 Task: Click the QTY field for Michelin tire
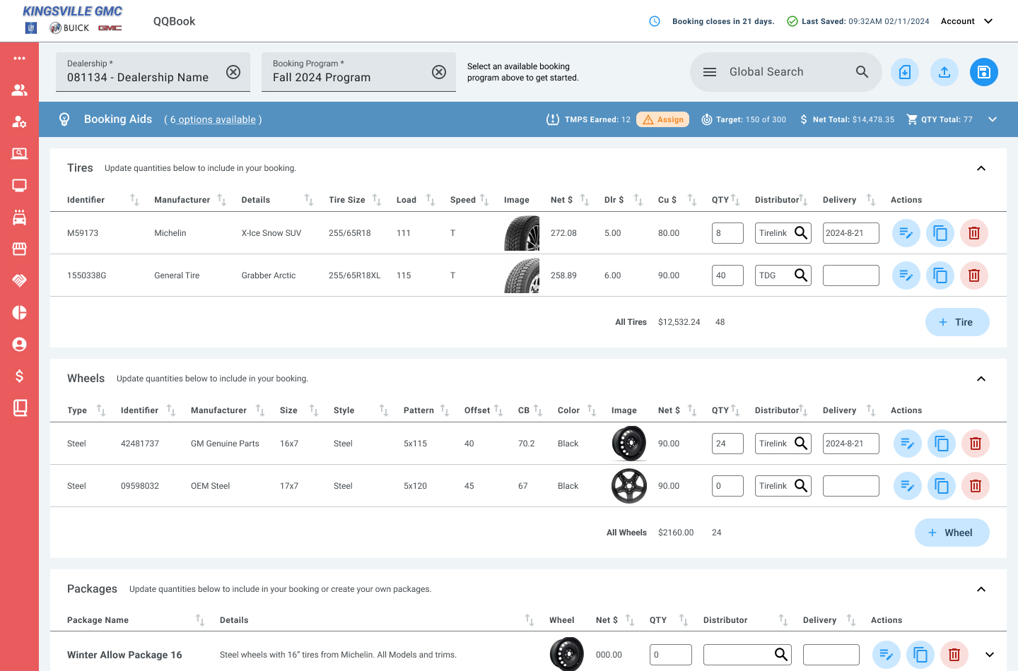point(727,233)
